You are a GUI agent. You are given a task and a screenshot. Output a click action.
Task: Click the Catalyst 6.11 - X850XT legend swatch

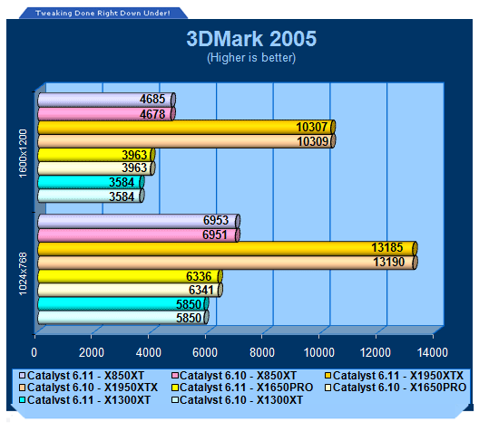click(x=23, y=375)
